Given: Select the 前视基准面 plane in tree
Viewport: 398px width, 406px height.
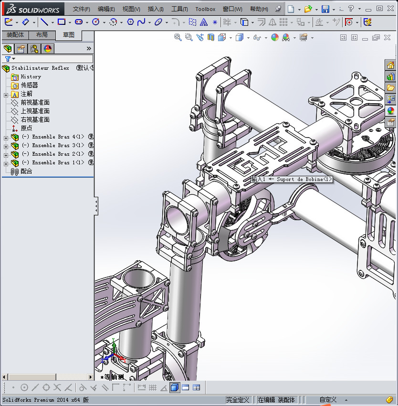Looking at the screenshot, I should pos(35,103).
